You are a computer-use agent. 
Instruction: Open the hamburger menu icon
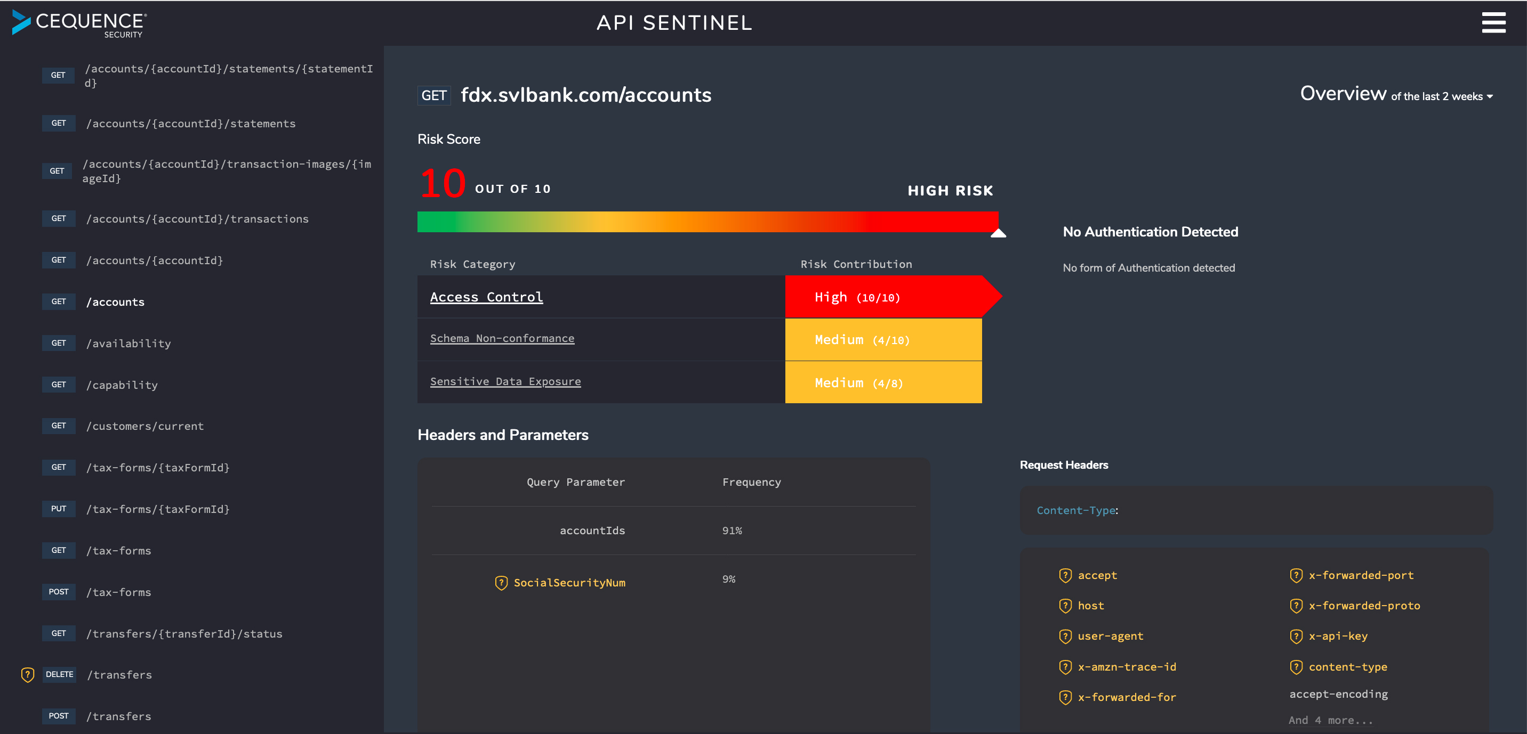pyautogui.click(x=1493, y=22)
